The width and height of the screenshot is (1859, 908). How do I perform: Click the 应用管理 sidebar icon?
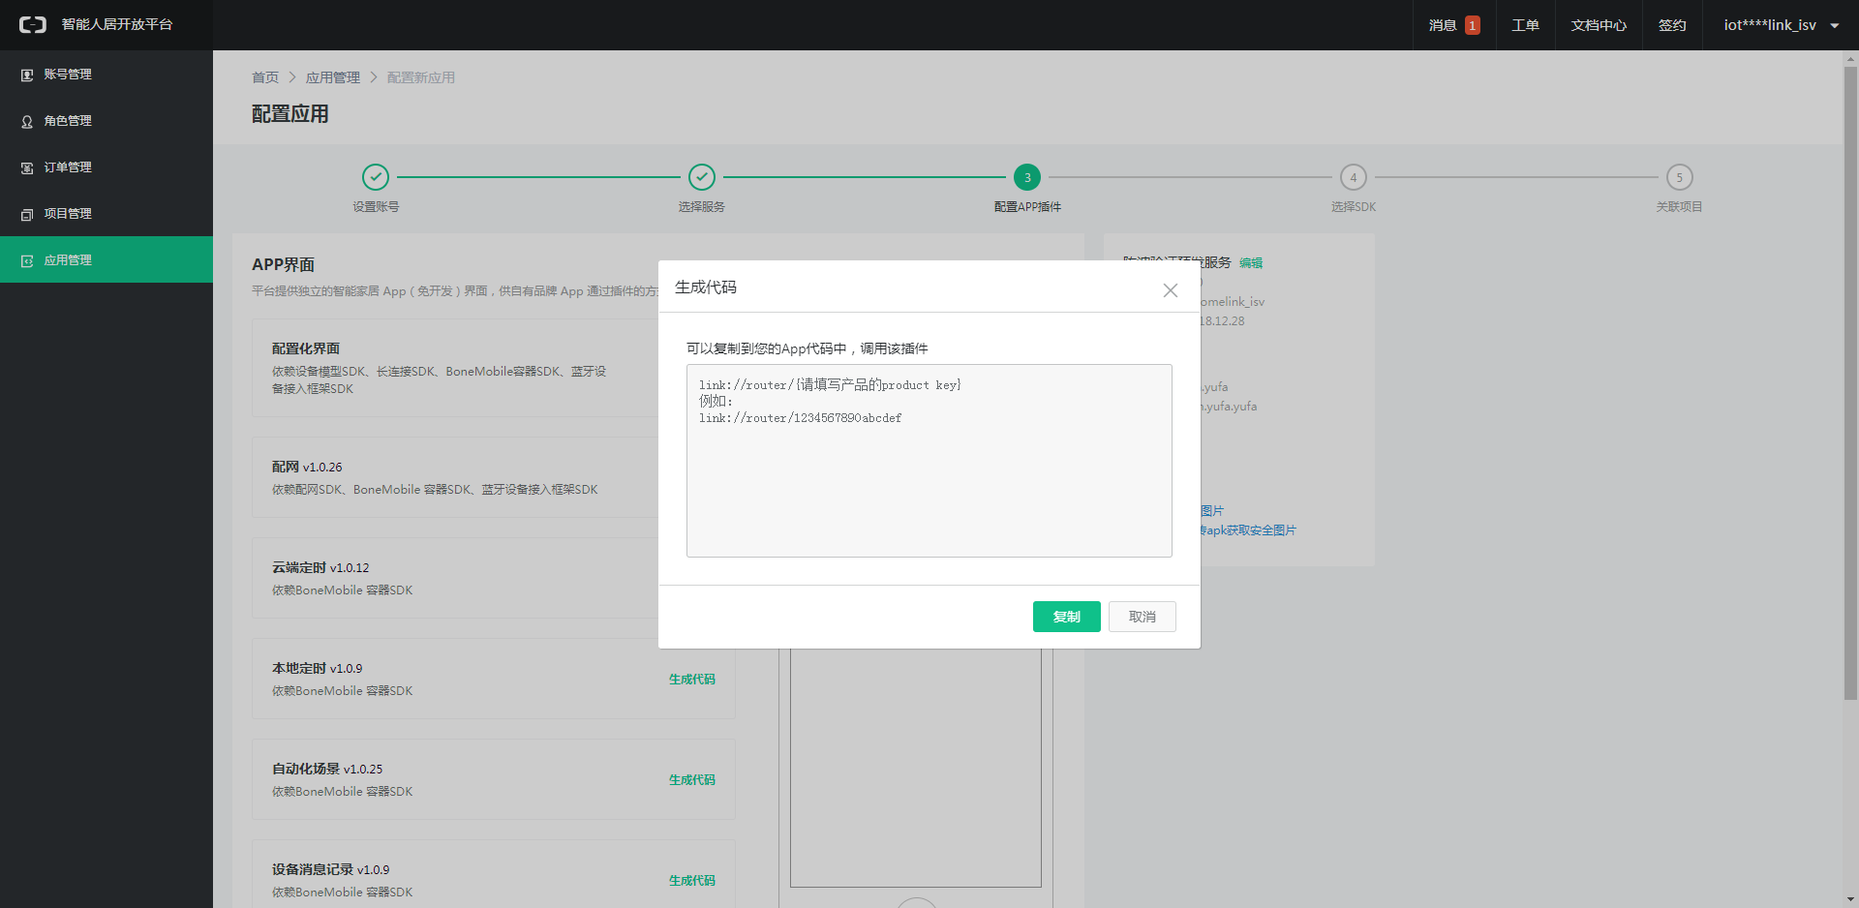(27, 260)
